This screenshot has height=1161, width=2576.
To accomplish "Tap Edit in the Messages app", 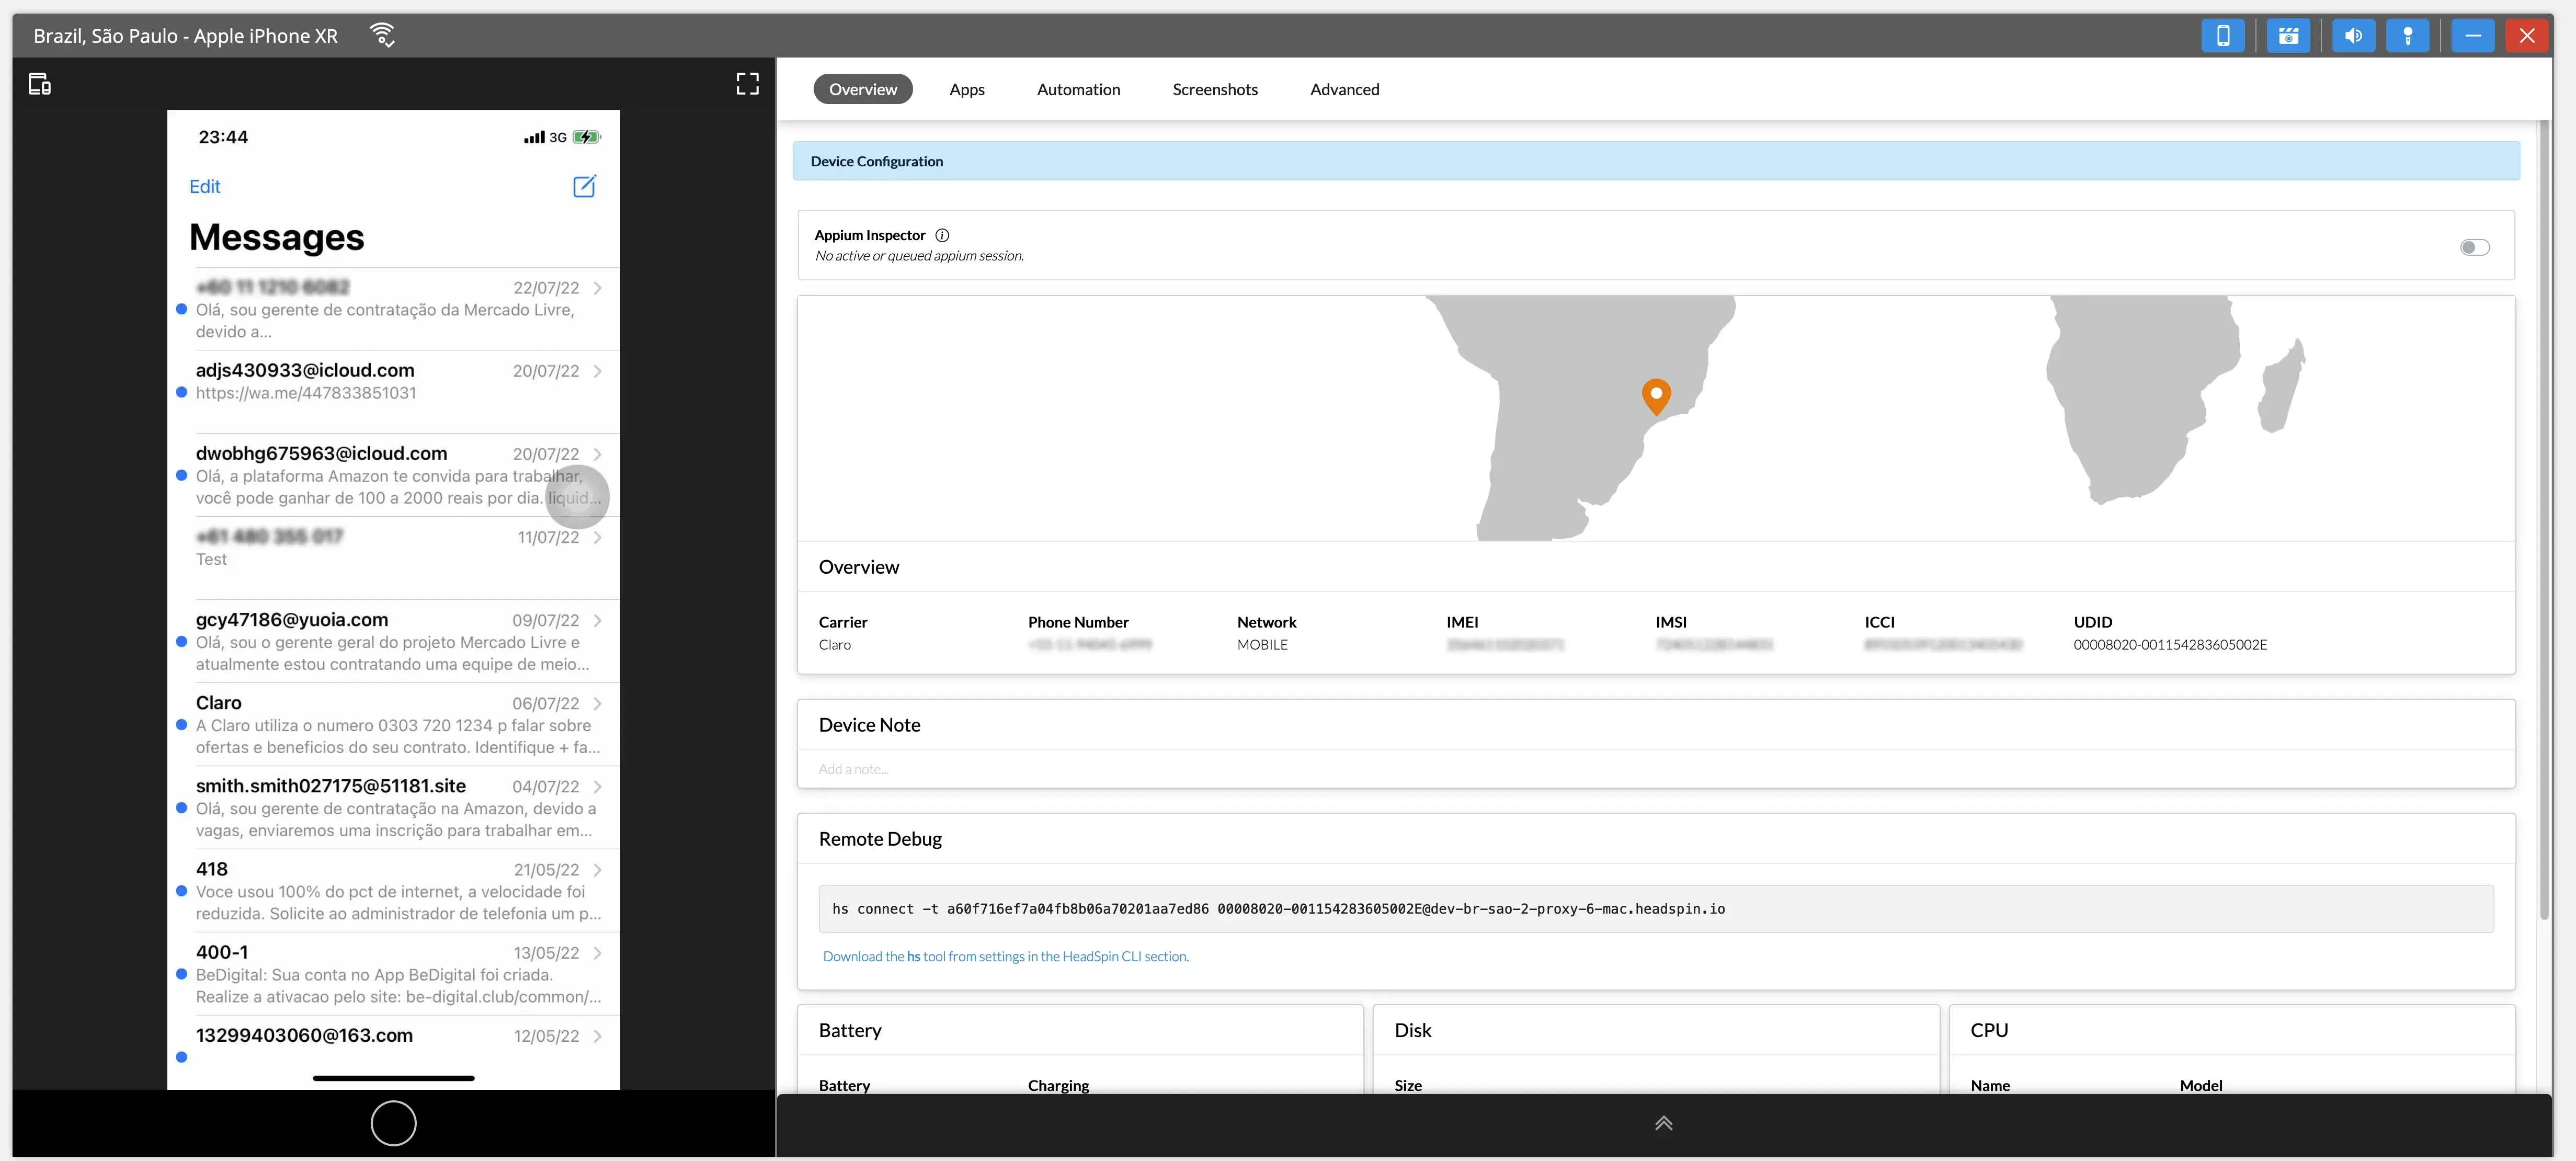I will (205, 186).
